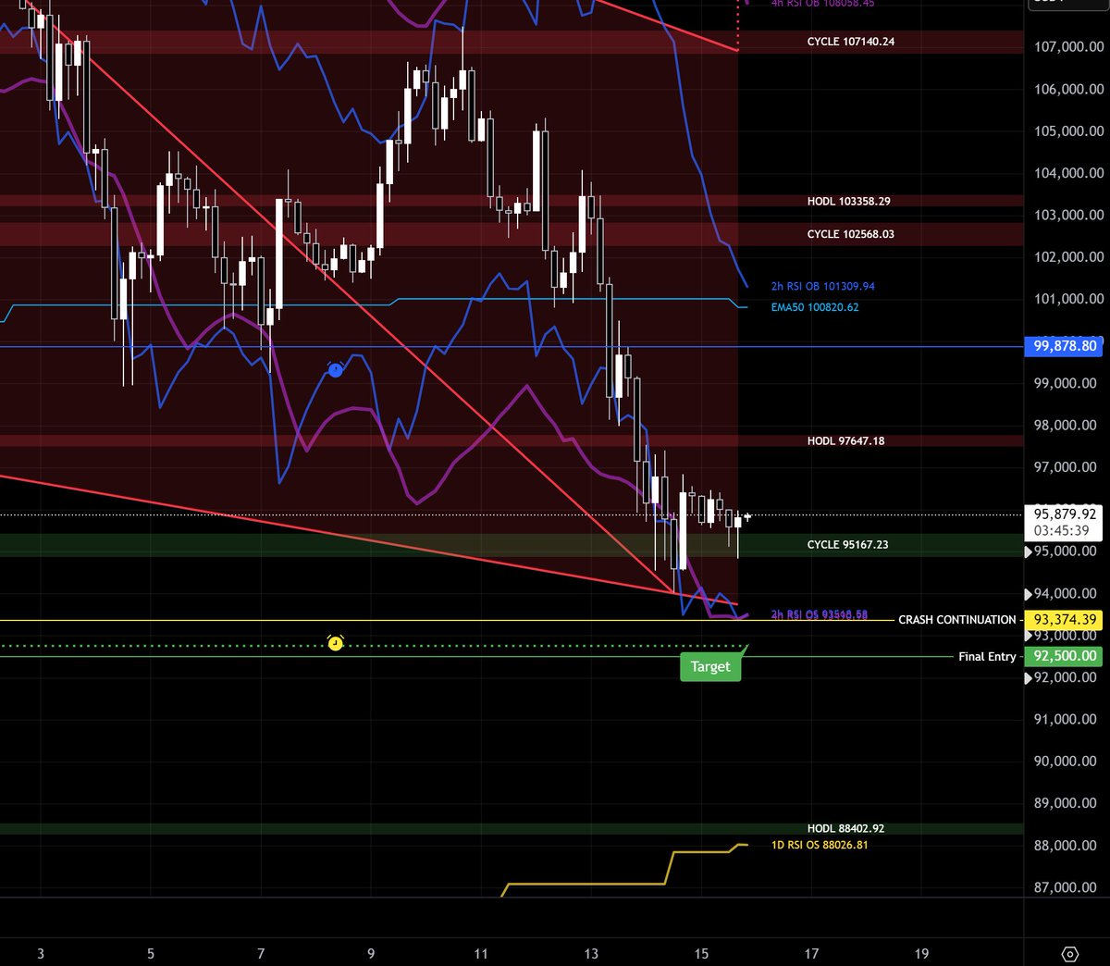Click the HODL 103358.29 level label

(849, 201)
